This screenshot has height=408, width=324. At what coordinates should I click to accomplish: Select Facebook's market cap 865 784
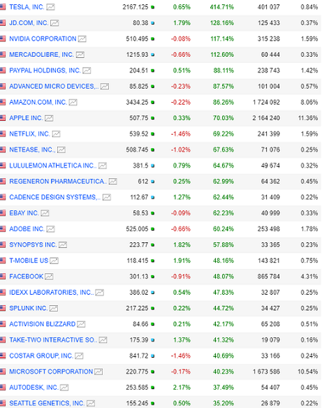(269, 277)
